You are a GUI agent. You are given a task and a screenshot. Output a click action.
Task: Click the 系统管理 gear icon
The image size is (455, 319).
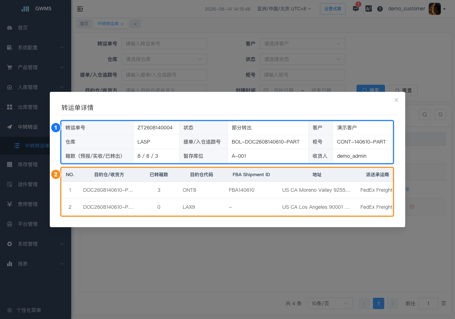(10, 244)
